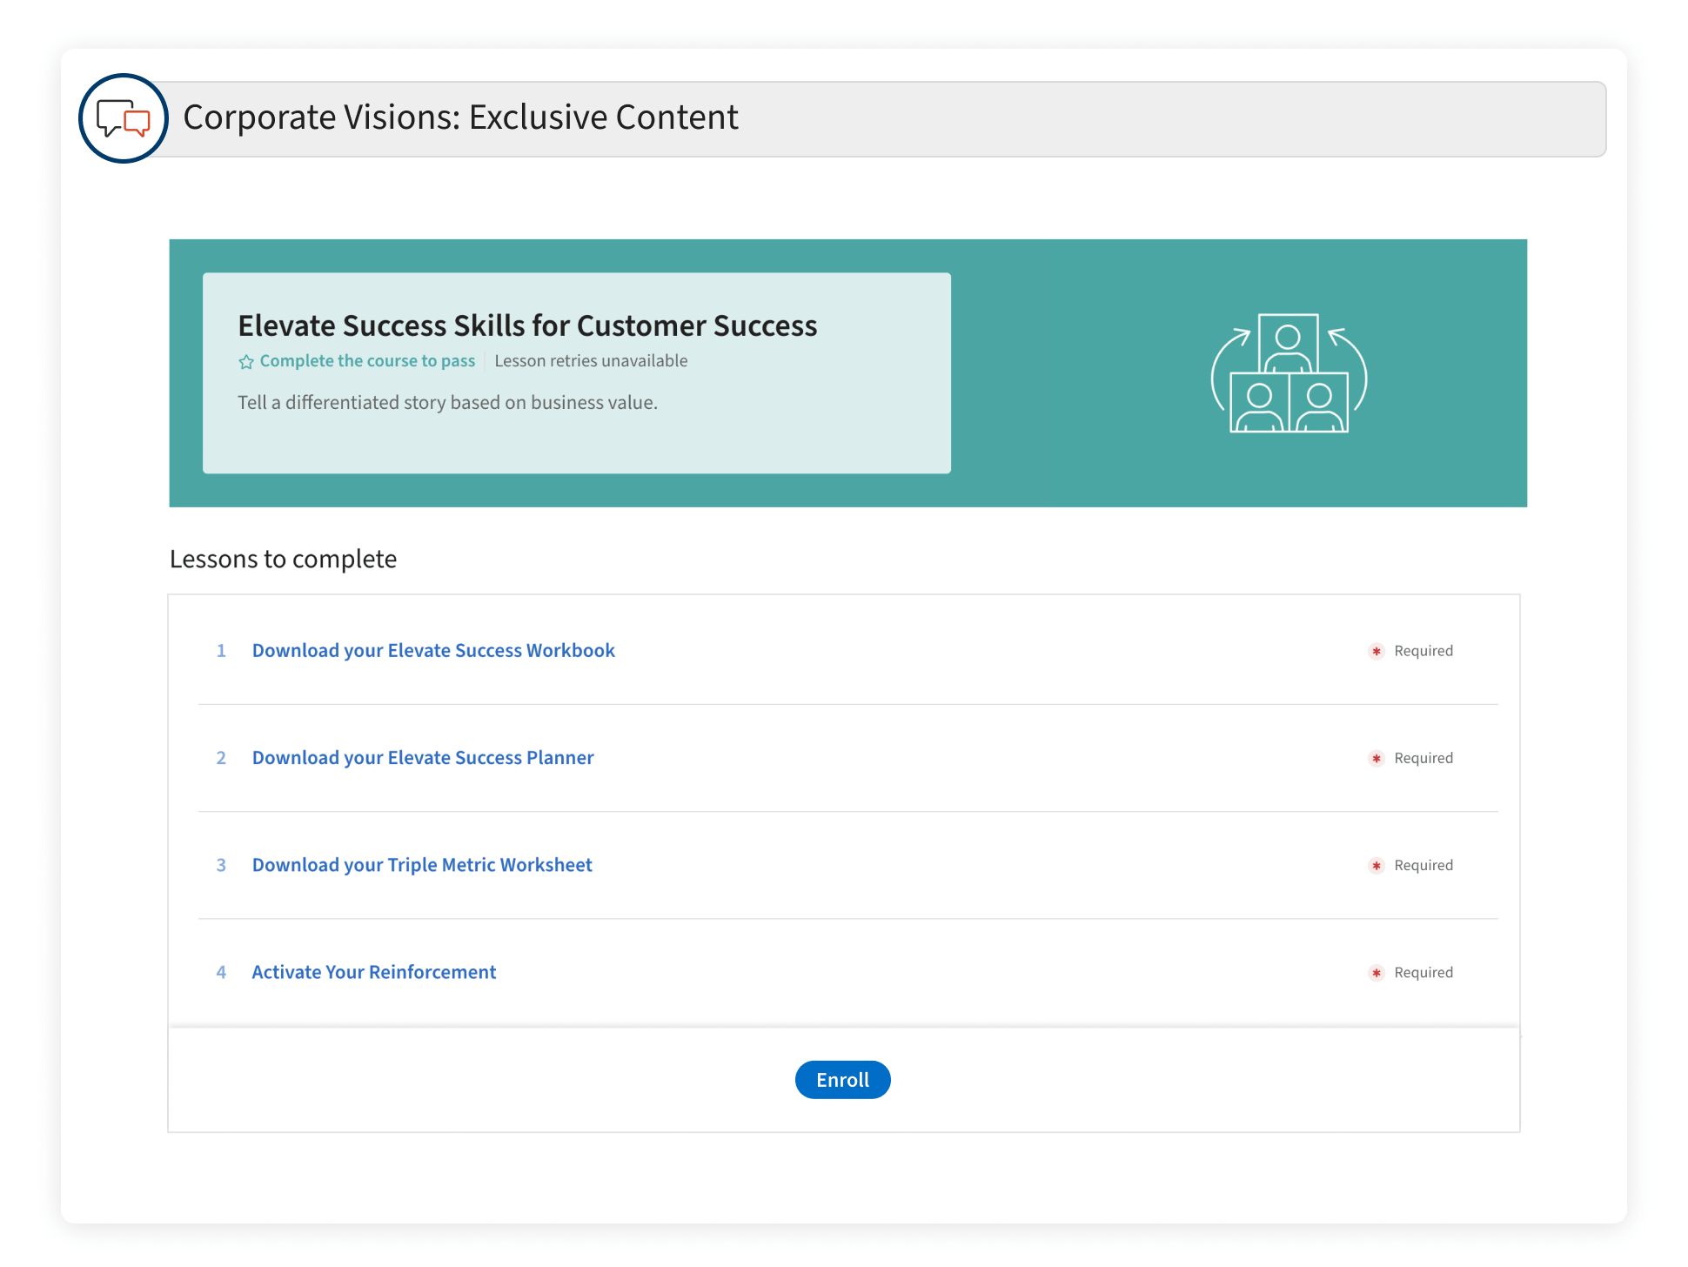Click the red asterisk on Workbook lesson
Viewport: 1688px width, 1267px height.
click(1376, 651)
